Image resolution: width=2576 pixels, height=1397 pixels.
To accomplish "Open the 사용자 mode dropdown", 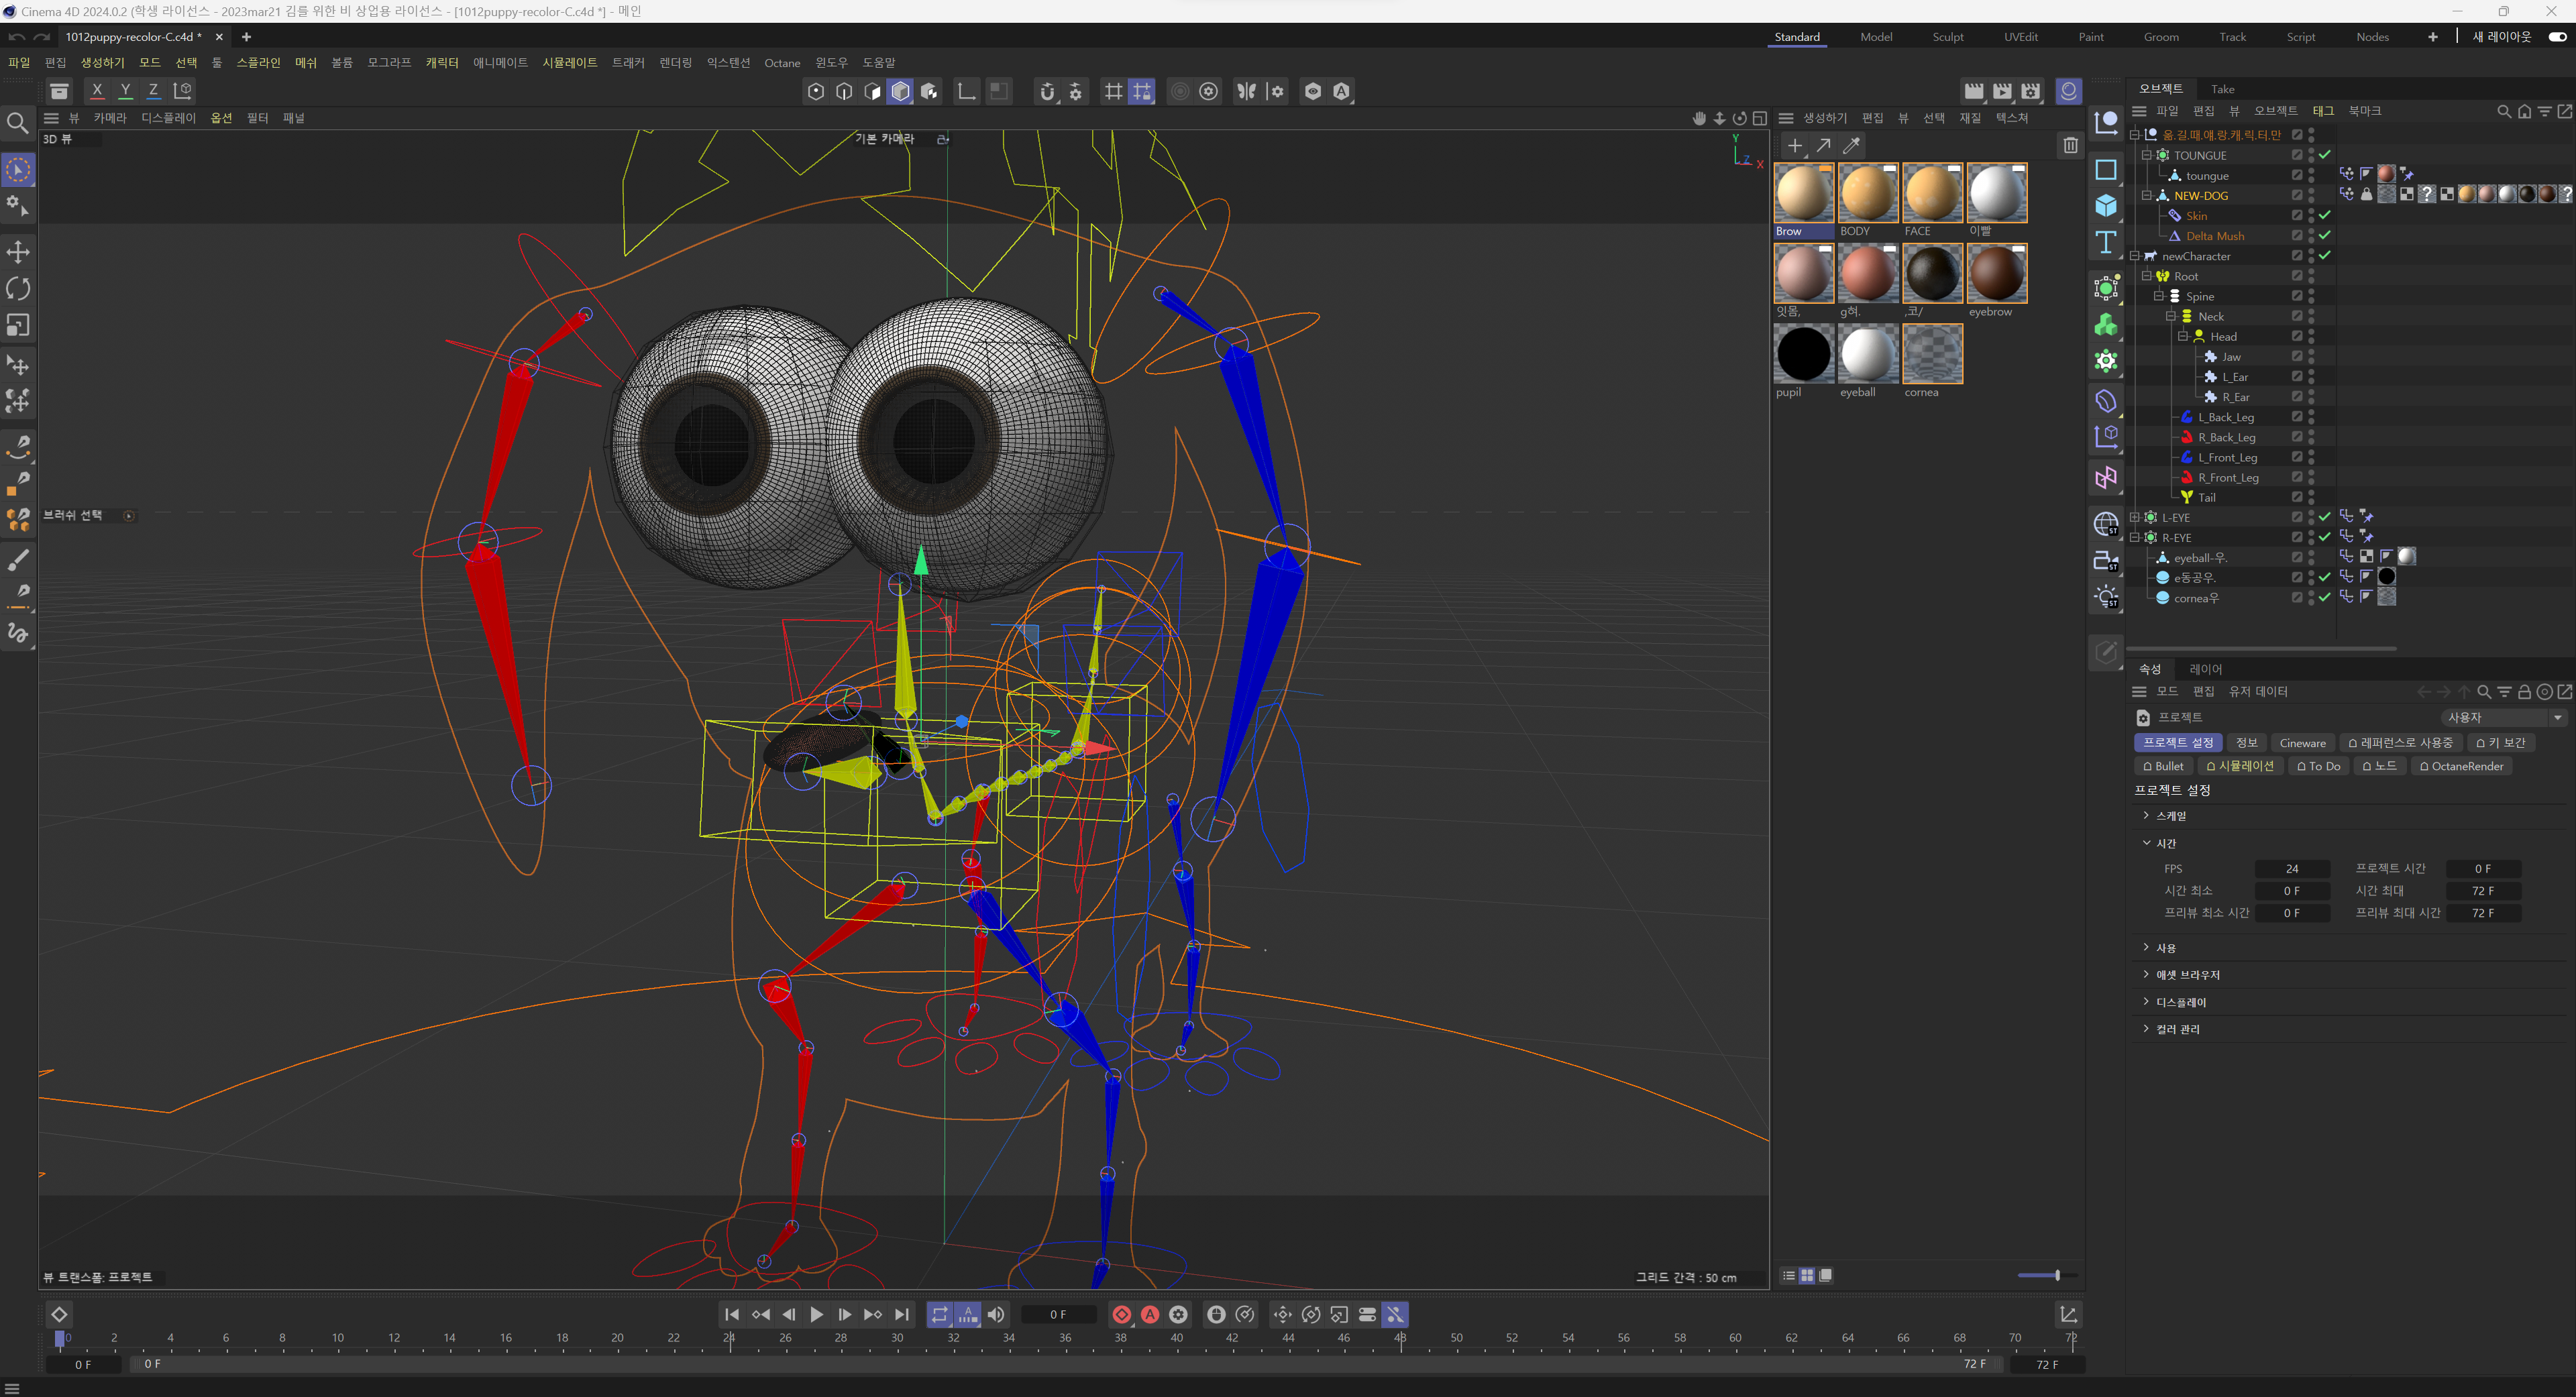I will coord(2504,717).
